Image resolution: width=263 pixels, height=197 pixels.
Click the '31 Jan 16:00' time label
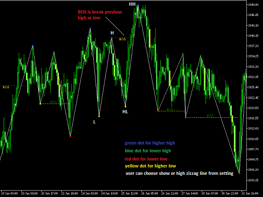pyautogui.click(x=250, y=193)
